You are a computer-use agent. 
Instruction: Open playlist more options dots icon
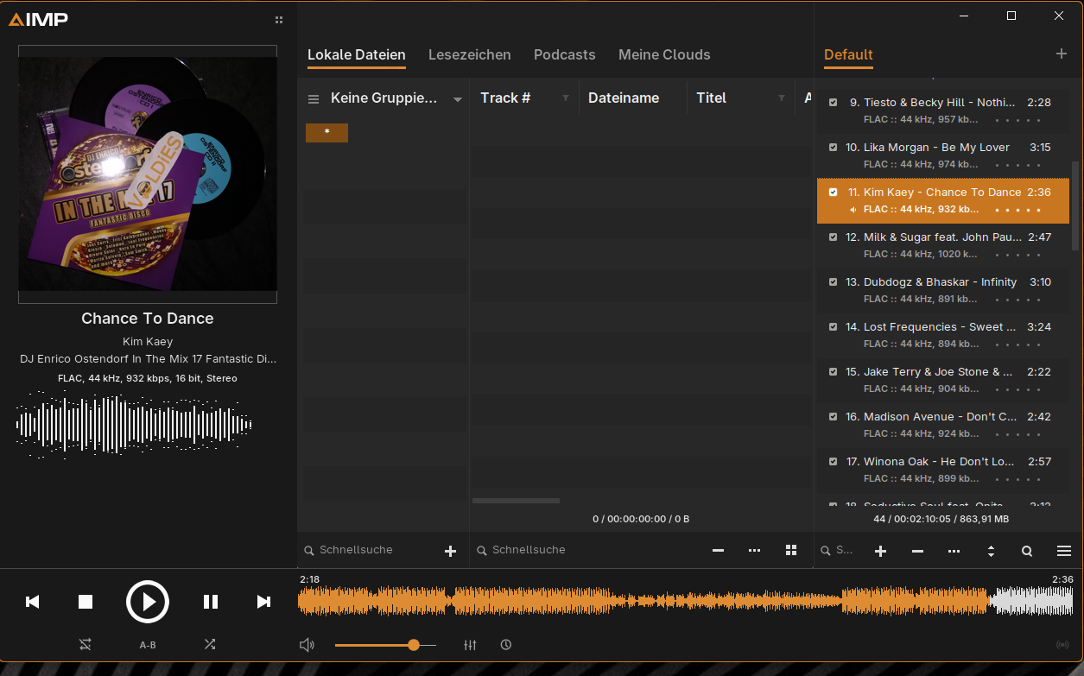tap(954, 551)
